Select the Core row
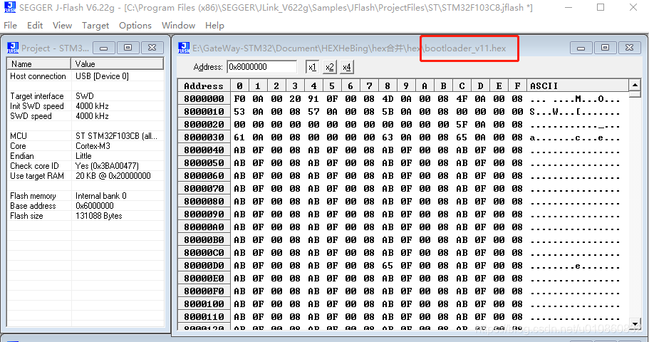Viewport: 649px width, 342px height. 85,146
